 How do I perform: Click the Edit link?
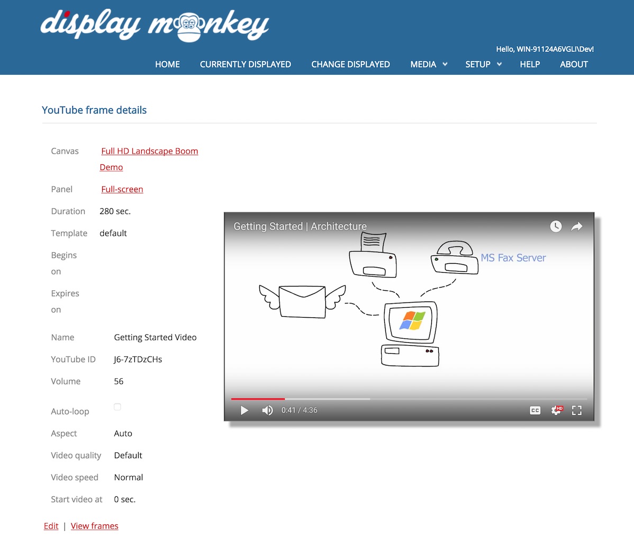pyautogui.click(x=51, y=526)
